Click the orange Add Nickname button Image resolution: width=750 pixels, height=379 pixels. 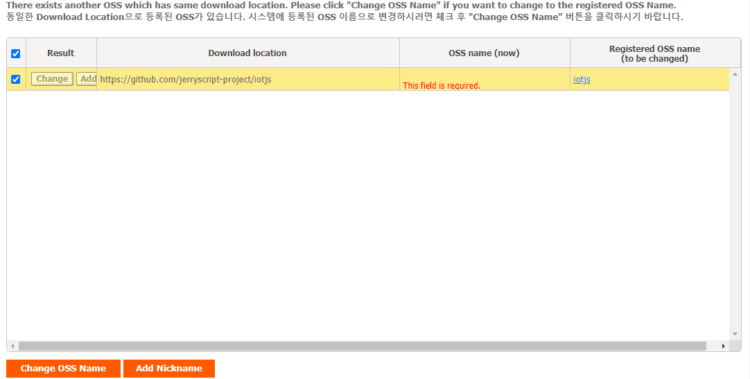(169, 369)
